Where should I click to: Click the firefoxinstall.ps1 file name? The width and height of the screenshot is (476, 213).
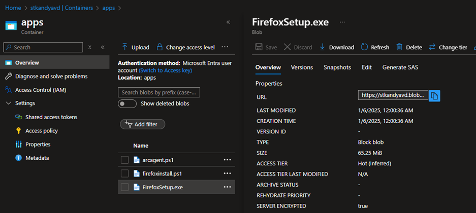pos(162,173)
